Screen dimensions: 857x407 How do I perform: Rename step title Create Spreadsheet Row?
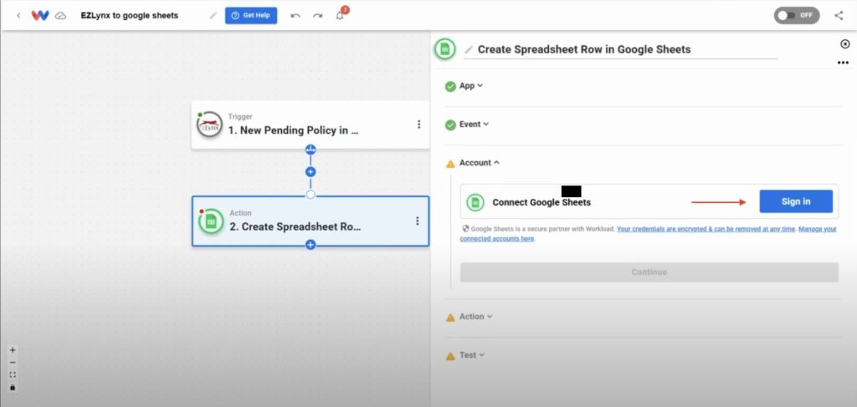(x=583, y=49)
